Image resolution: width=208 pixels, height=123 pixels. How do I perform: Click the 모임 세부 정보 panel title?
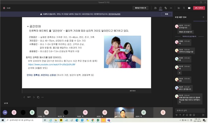[181, 17]
